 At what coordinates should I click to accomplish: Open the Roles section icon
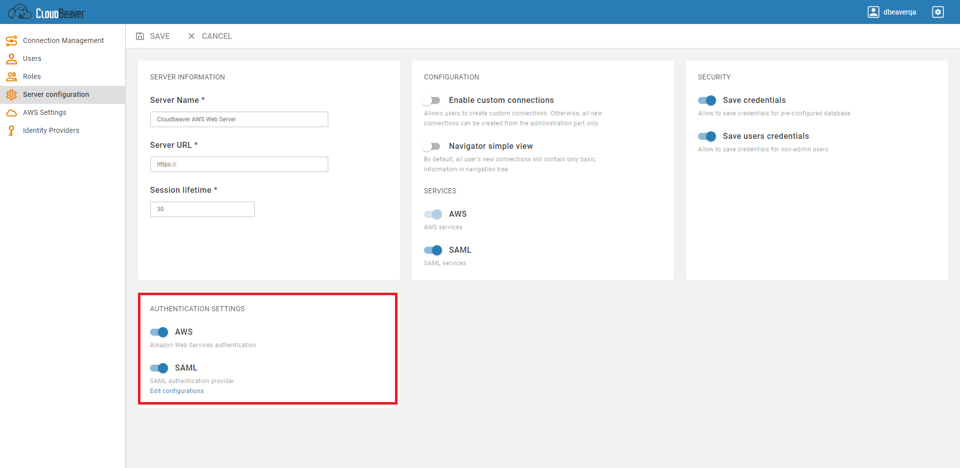(x=11, y=76)
